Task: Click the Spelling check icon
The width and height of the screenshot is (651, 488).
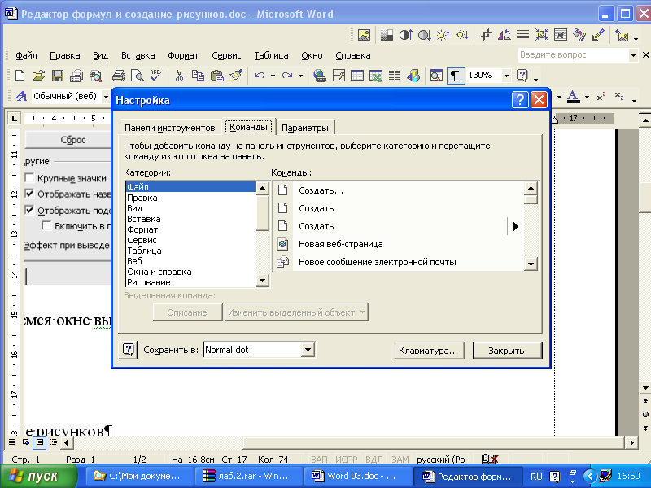Action: click(156, 76)
